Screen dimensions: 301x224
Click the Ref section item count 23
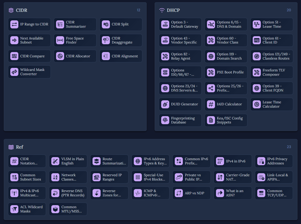(x=289, y=147)
